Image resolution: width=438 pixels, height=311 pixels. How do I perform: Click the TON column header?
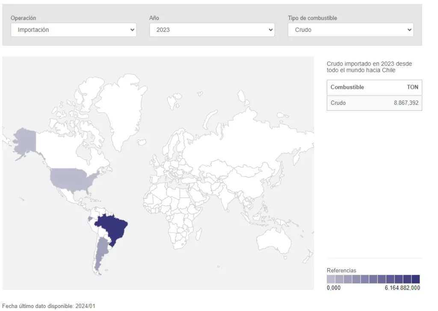click(412, 87)
